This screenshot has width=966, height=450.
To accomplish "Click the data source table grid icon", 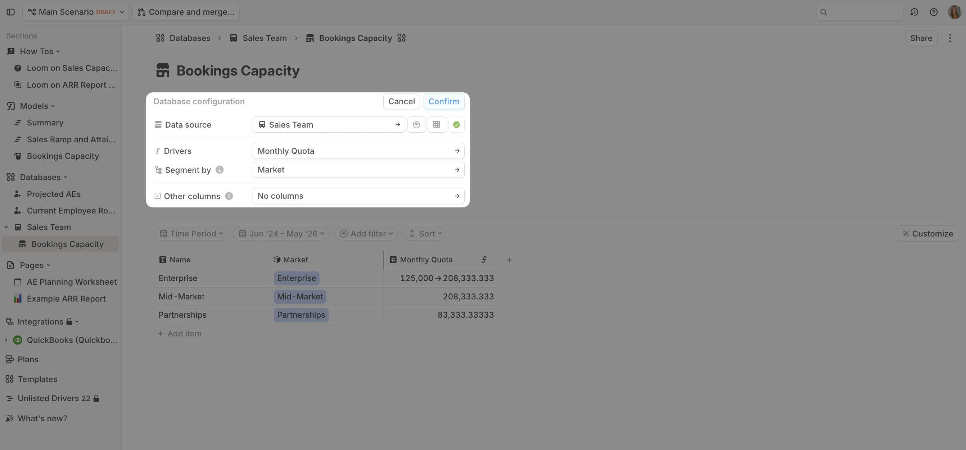I will point(437,125).
